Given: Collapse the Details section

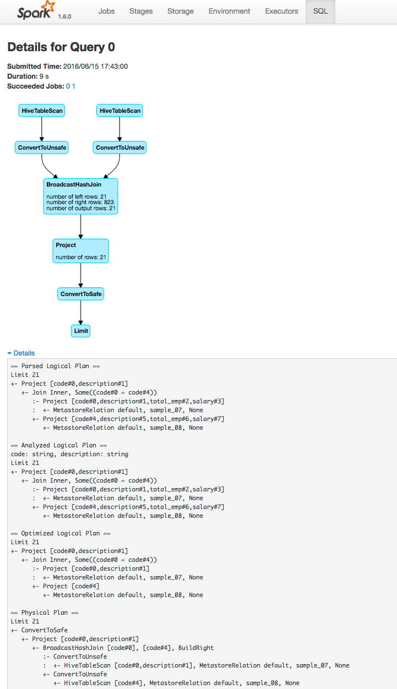Looking at the screenshot, I should coord(21,353).
